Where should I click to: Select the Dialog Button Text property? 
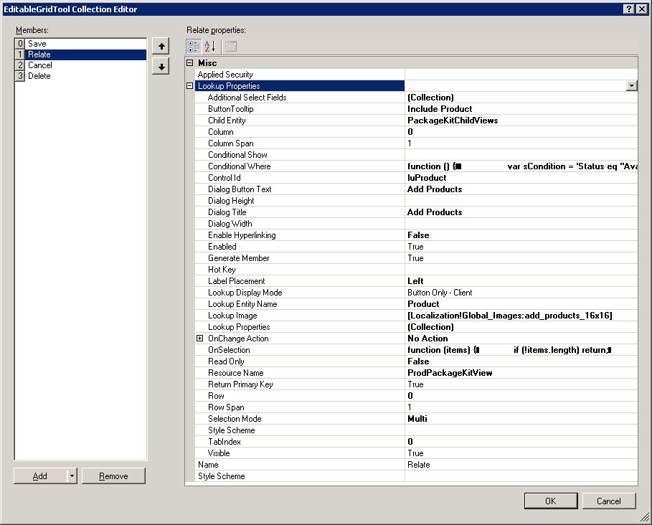[240, 189]
